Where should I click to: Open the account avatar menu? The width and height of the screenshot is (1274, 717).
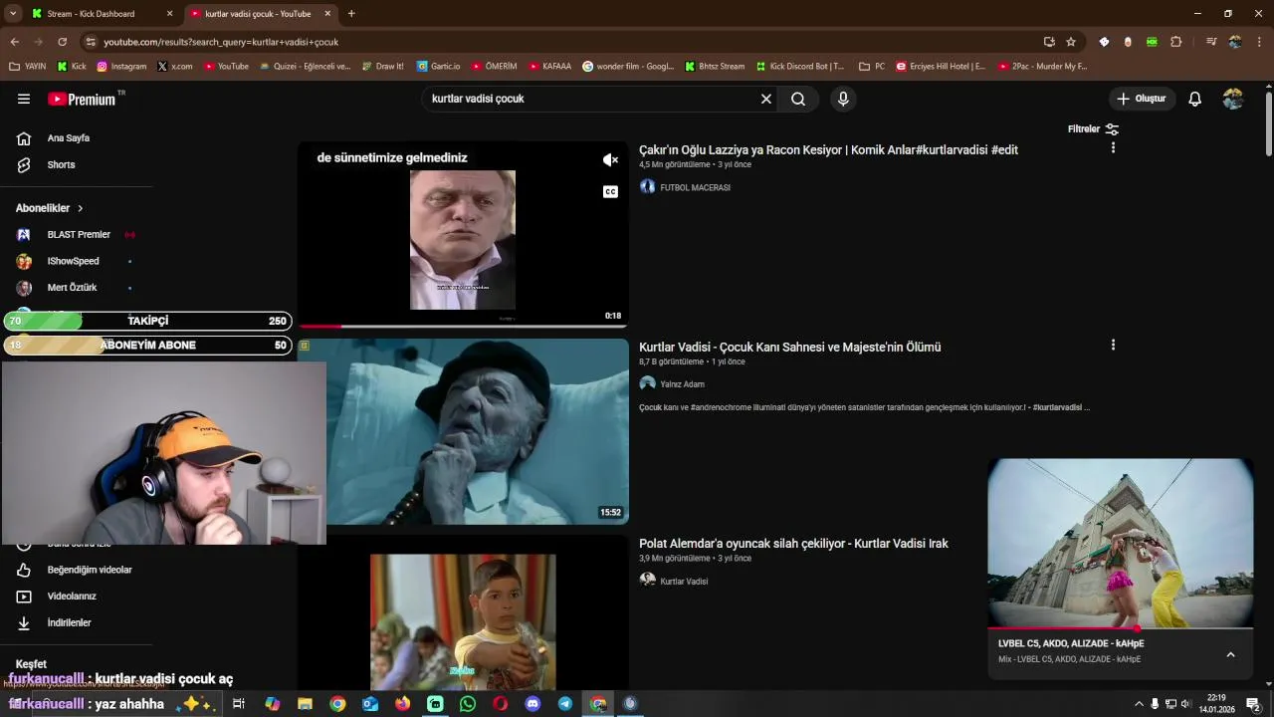[1233, 99]
